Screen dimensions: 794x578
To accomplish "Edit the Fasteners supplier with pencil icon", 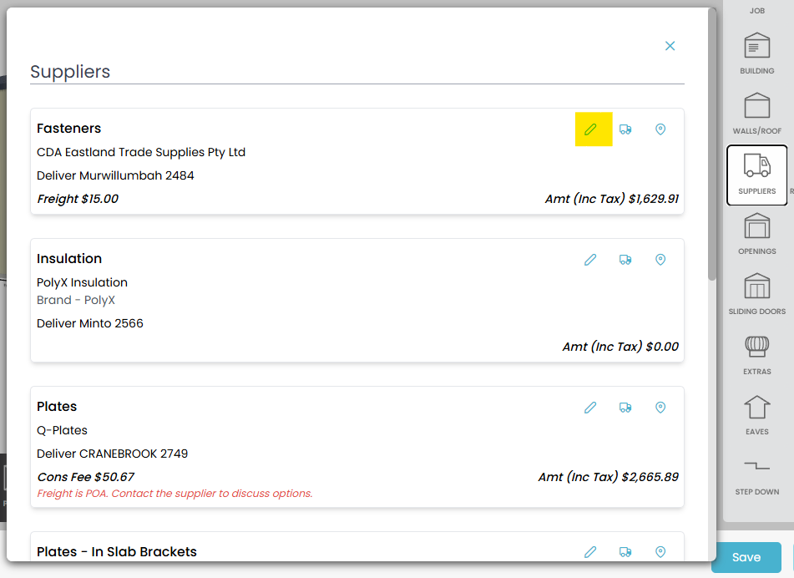I will click(x=590, y=129).
